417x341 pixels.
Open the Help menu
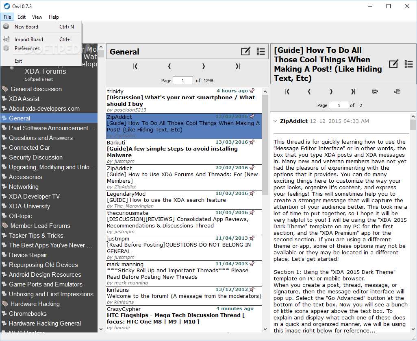54,17
